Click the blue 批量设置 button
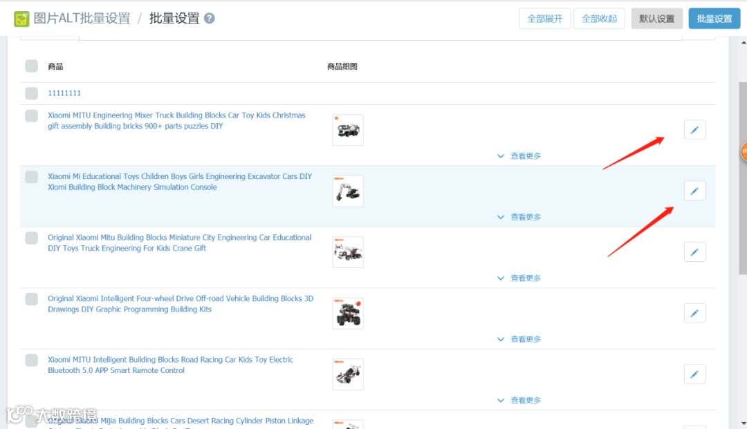This screenshot has width=747, height=429. pos(714,19)
